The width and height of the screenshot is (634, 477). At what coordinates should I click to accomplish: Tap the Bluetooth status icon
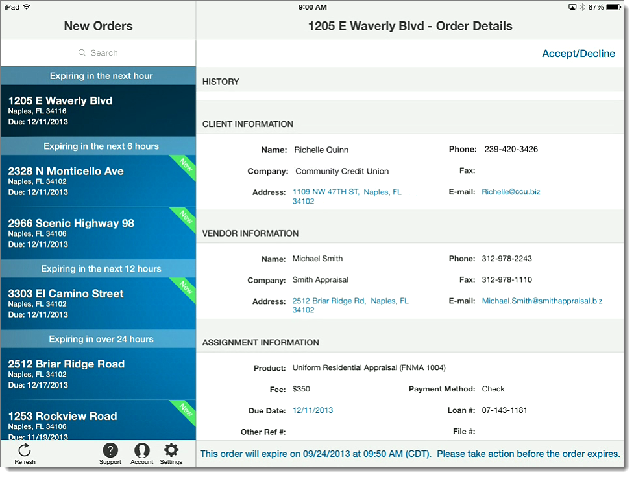point(582,7)
